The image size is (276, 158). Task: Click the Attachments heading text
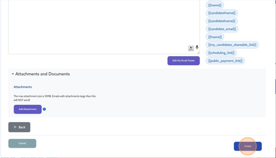point(23,87)
